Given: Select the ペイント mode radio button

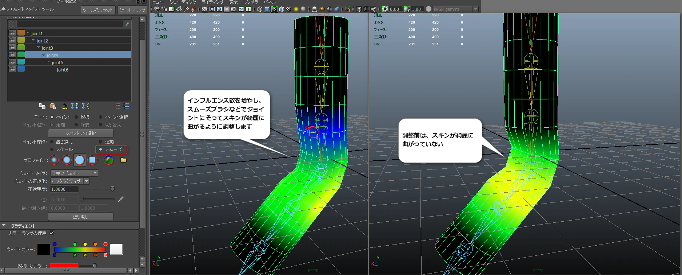Looking at the screenshot, I should pos(52,117).
